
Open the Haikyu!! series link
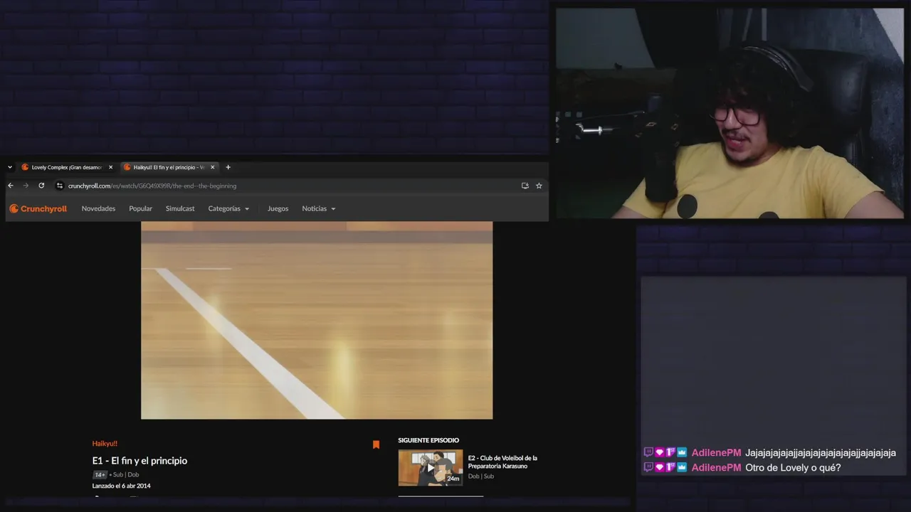[105, 443]
